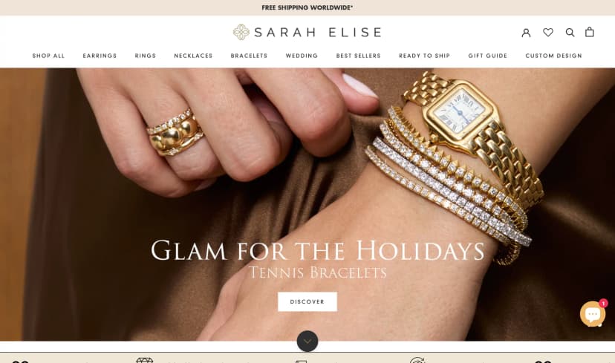
Task: Click the Discover button
Action: 307,301
